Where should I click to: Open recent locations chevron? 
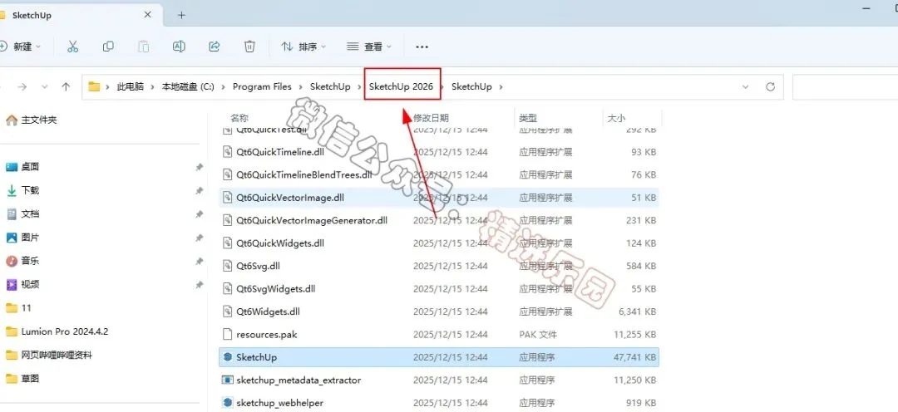(45, 87)
